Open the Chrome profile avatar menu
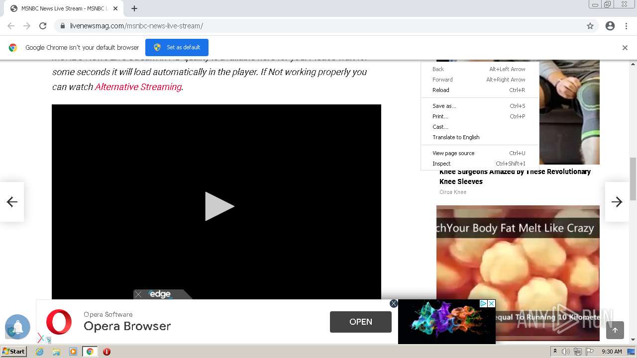 click(x=610, y=26)
